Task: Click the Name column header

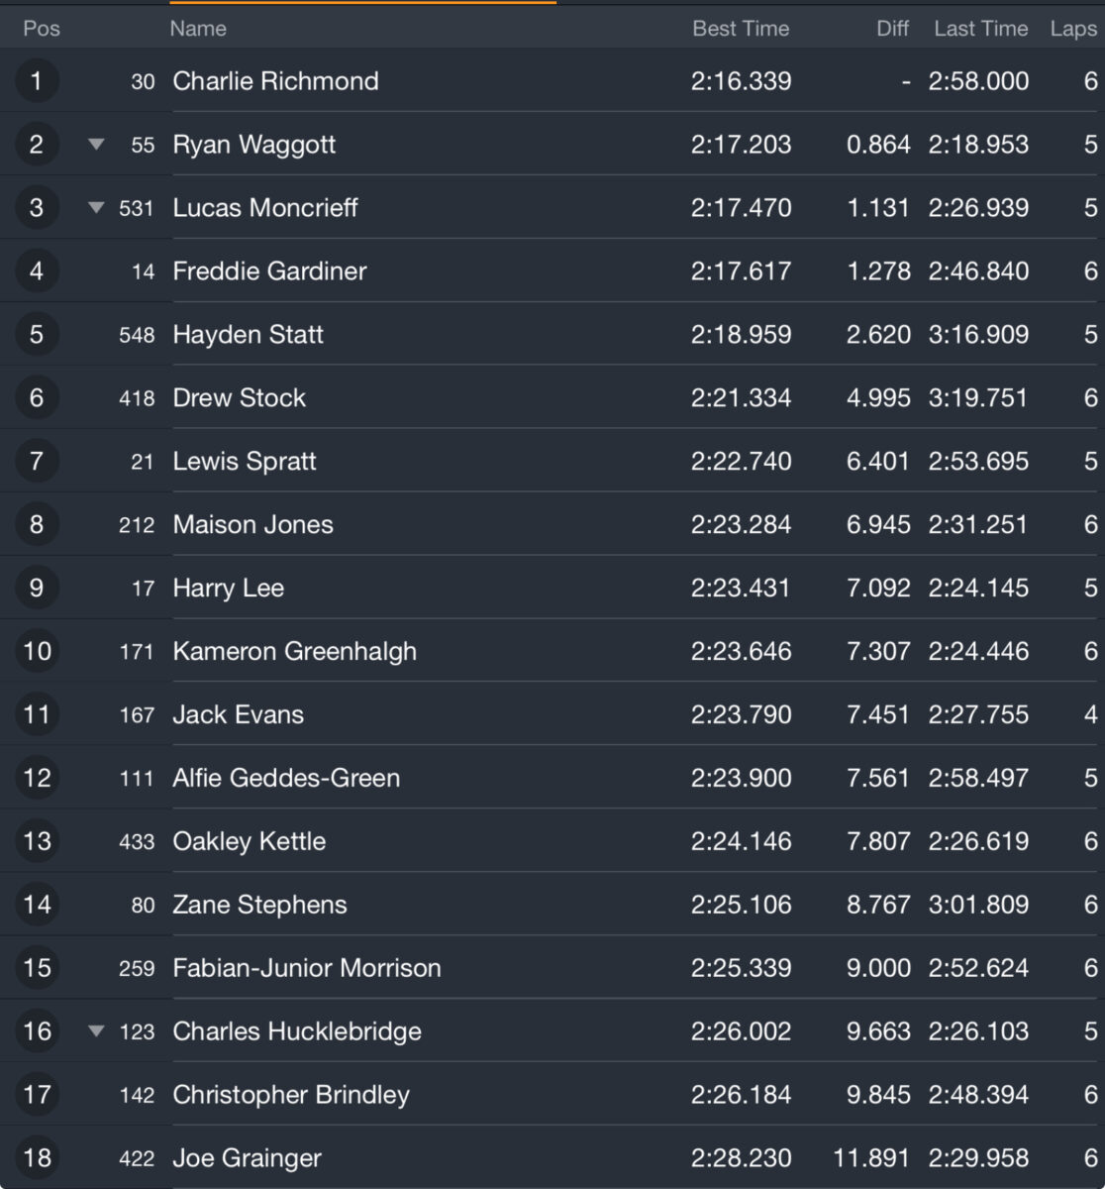Action: [x=198, y=29]
